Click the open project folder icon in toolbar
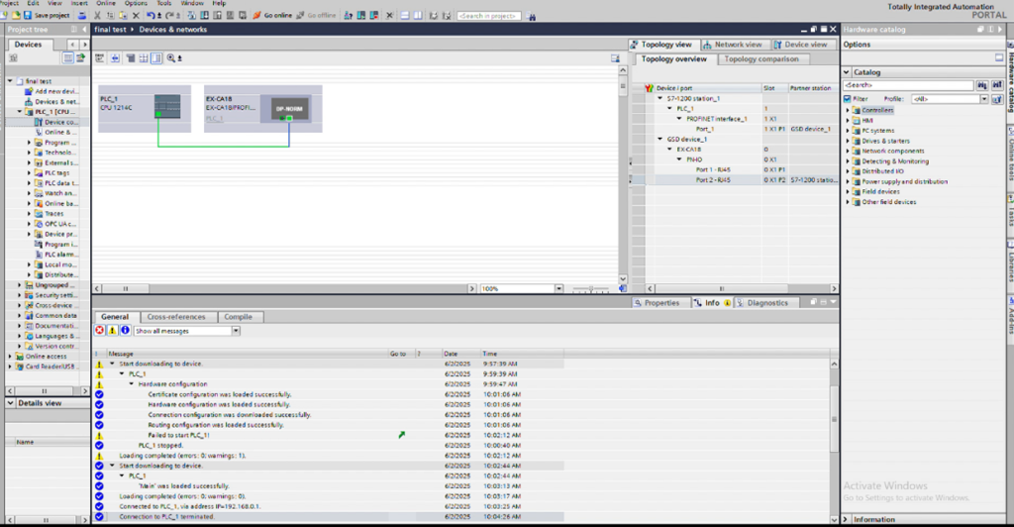 pyautogui.click(x=16, y=15)
